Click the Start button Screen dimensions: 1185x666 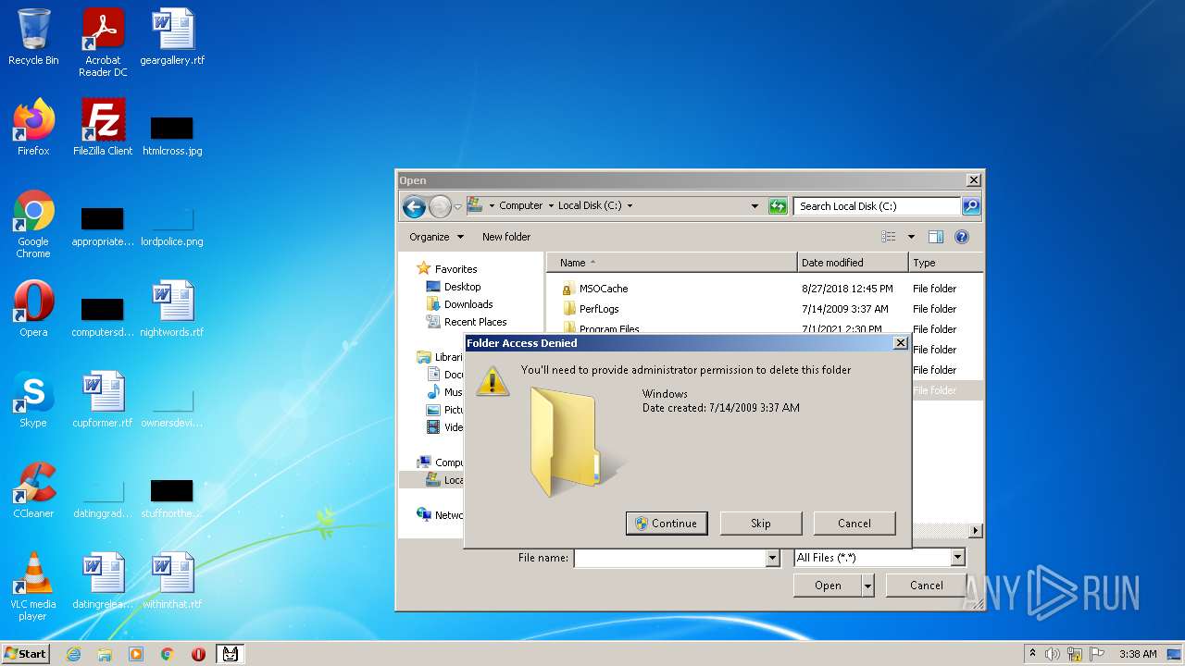[26, 654]
